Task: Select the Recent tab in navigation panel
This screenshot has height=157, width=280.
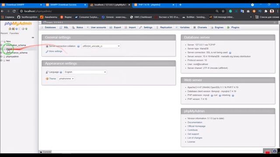Action: (4, 33)
